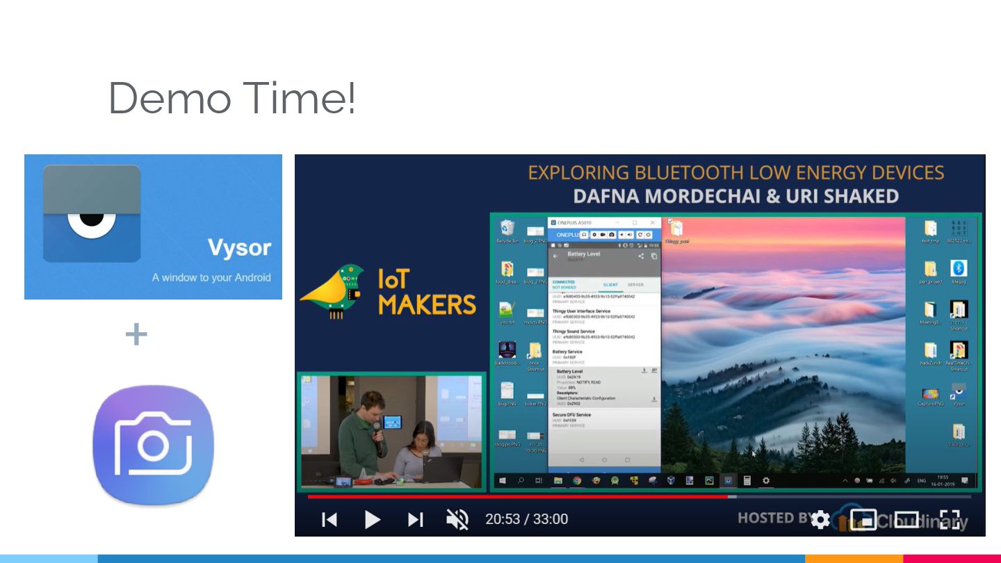Image resolution: width=1001 pixels, height=563 pixels.
Task: Tap the Android back navigation button
Action: 582,460
